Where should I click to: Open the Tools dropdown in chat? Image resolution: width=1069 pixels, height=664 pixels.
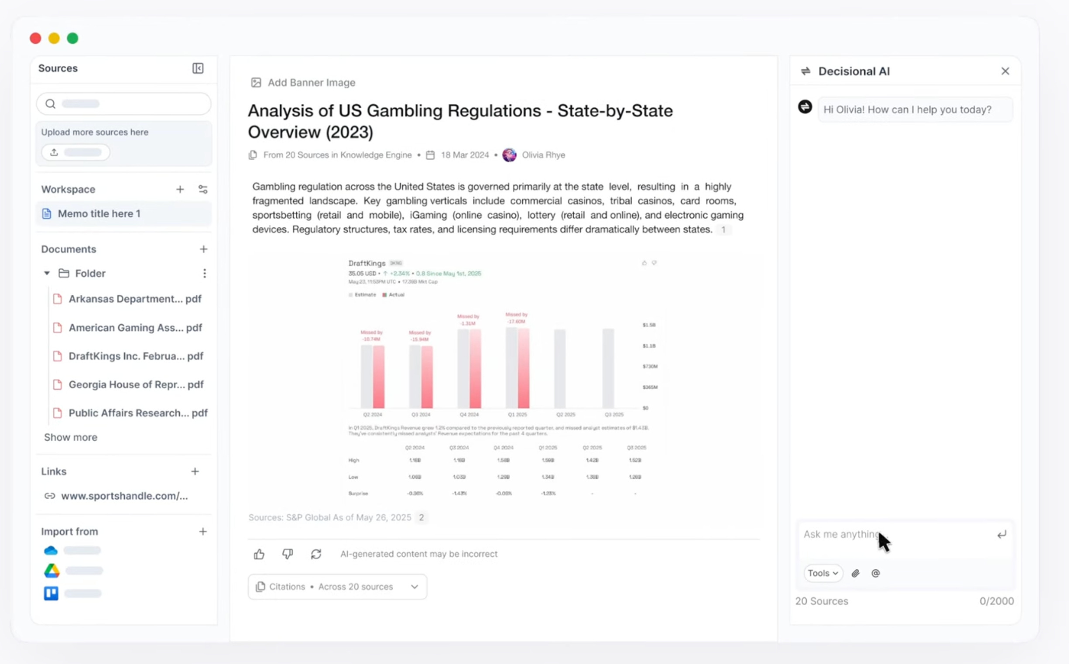[822, 573]
